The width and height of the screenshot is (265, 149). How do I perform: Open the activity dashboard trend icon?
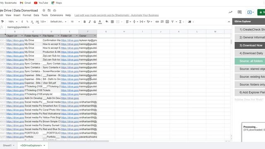point(230,12)
